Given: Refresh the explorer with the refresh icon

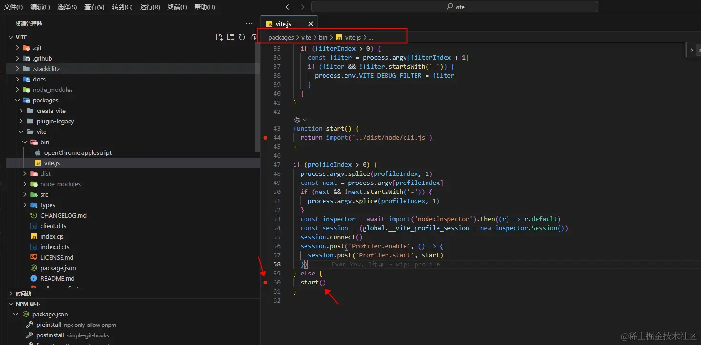Looking at the screenshot, I should coord(242,37).
